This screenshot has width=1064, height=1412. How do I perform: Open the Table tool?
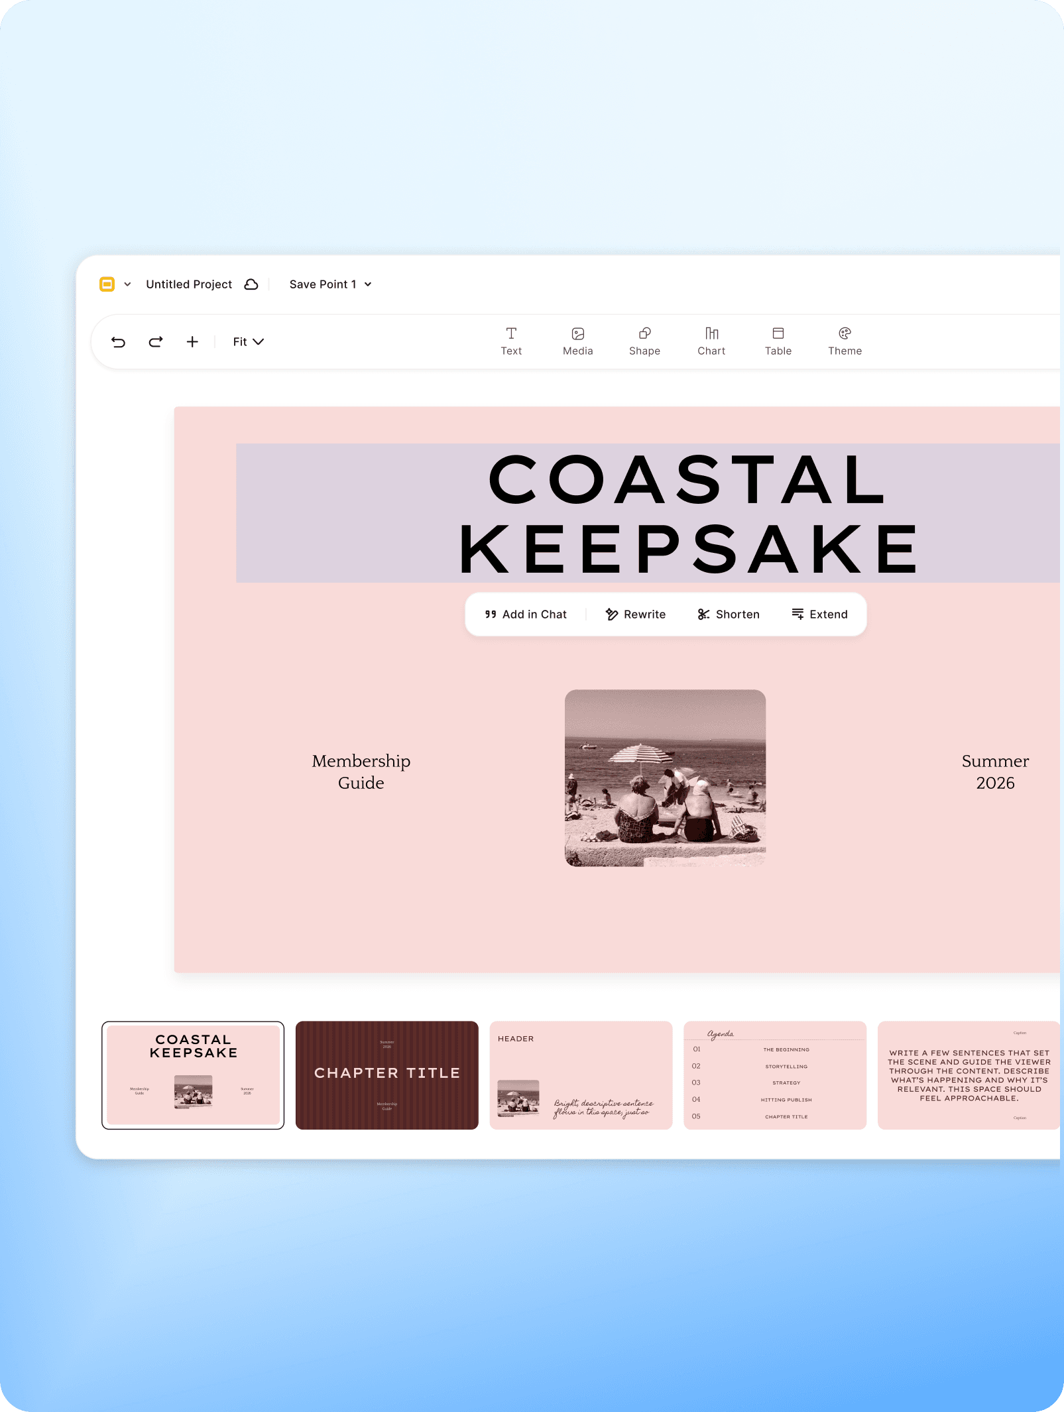tap(778, 341)
